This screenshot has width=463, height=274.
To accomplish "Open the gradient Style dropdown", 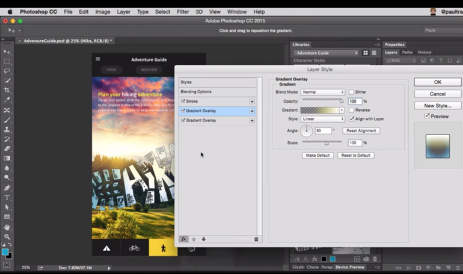I will coord(323,119).
